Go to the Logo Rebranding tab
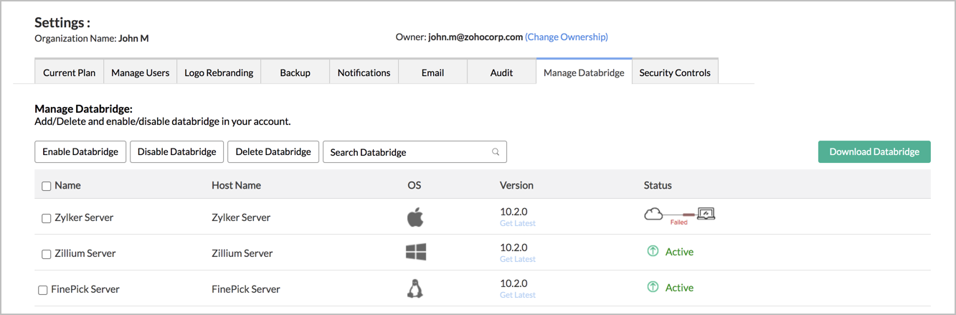 219,72
